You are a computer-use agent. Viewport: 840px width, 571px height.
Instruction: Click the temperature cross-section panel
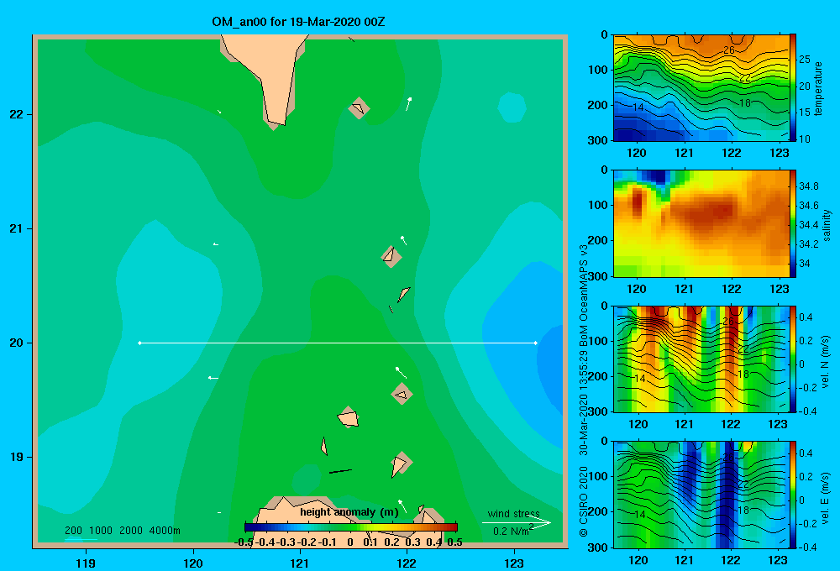point(701,88)
